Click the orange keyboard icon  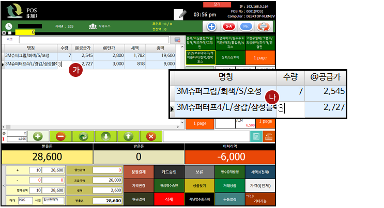point(269,137)
